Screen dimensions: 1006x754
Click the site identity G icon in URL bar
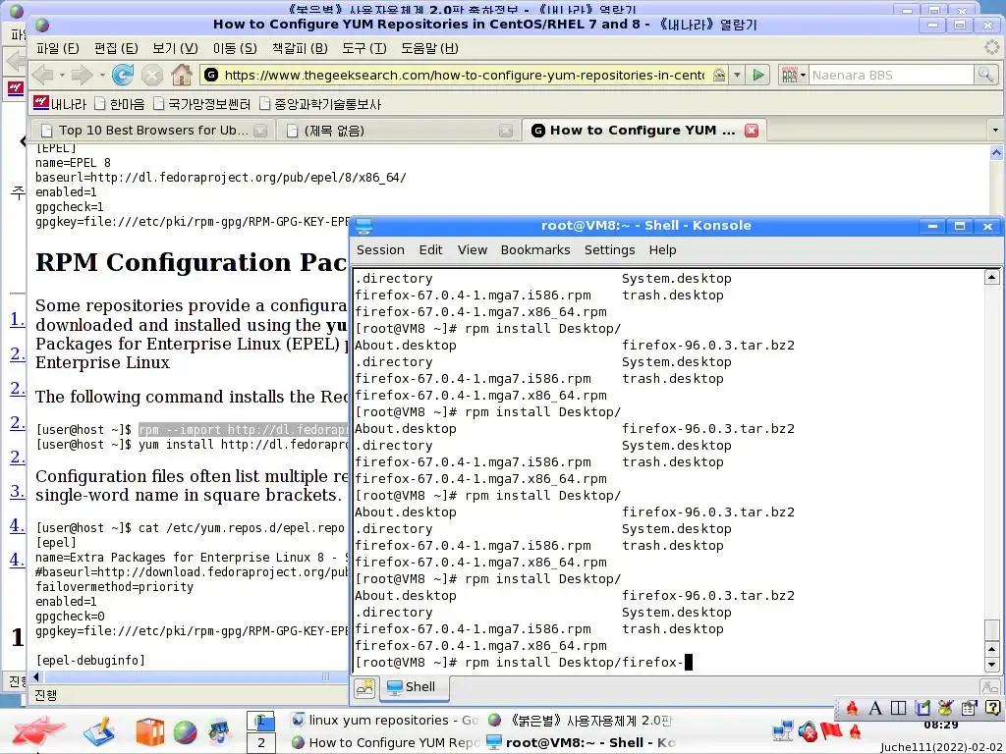pyautogui.click(x=210, y=75)
